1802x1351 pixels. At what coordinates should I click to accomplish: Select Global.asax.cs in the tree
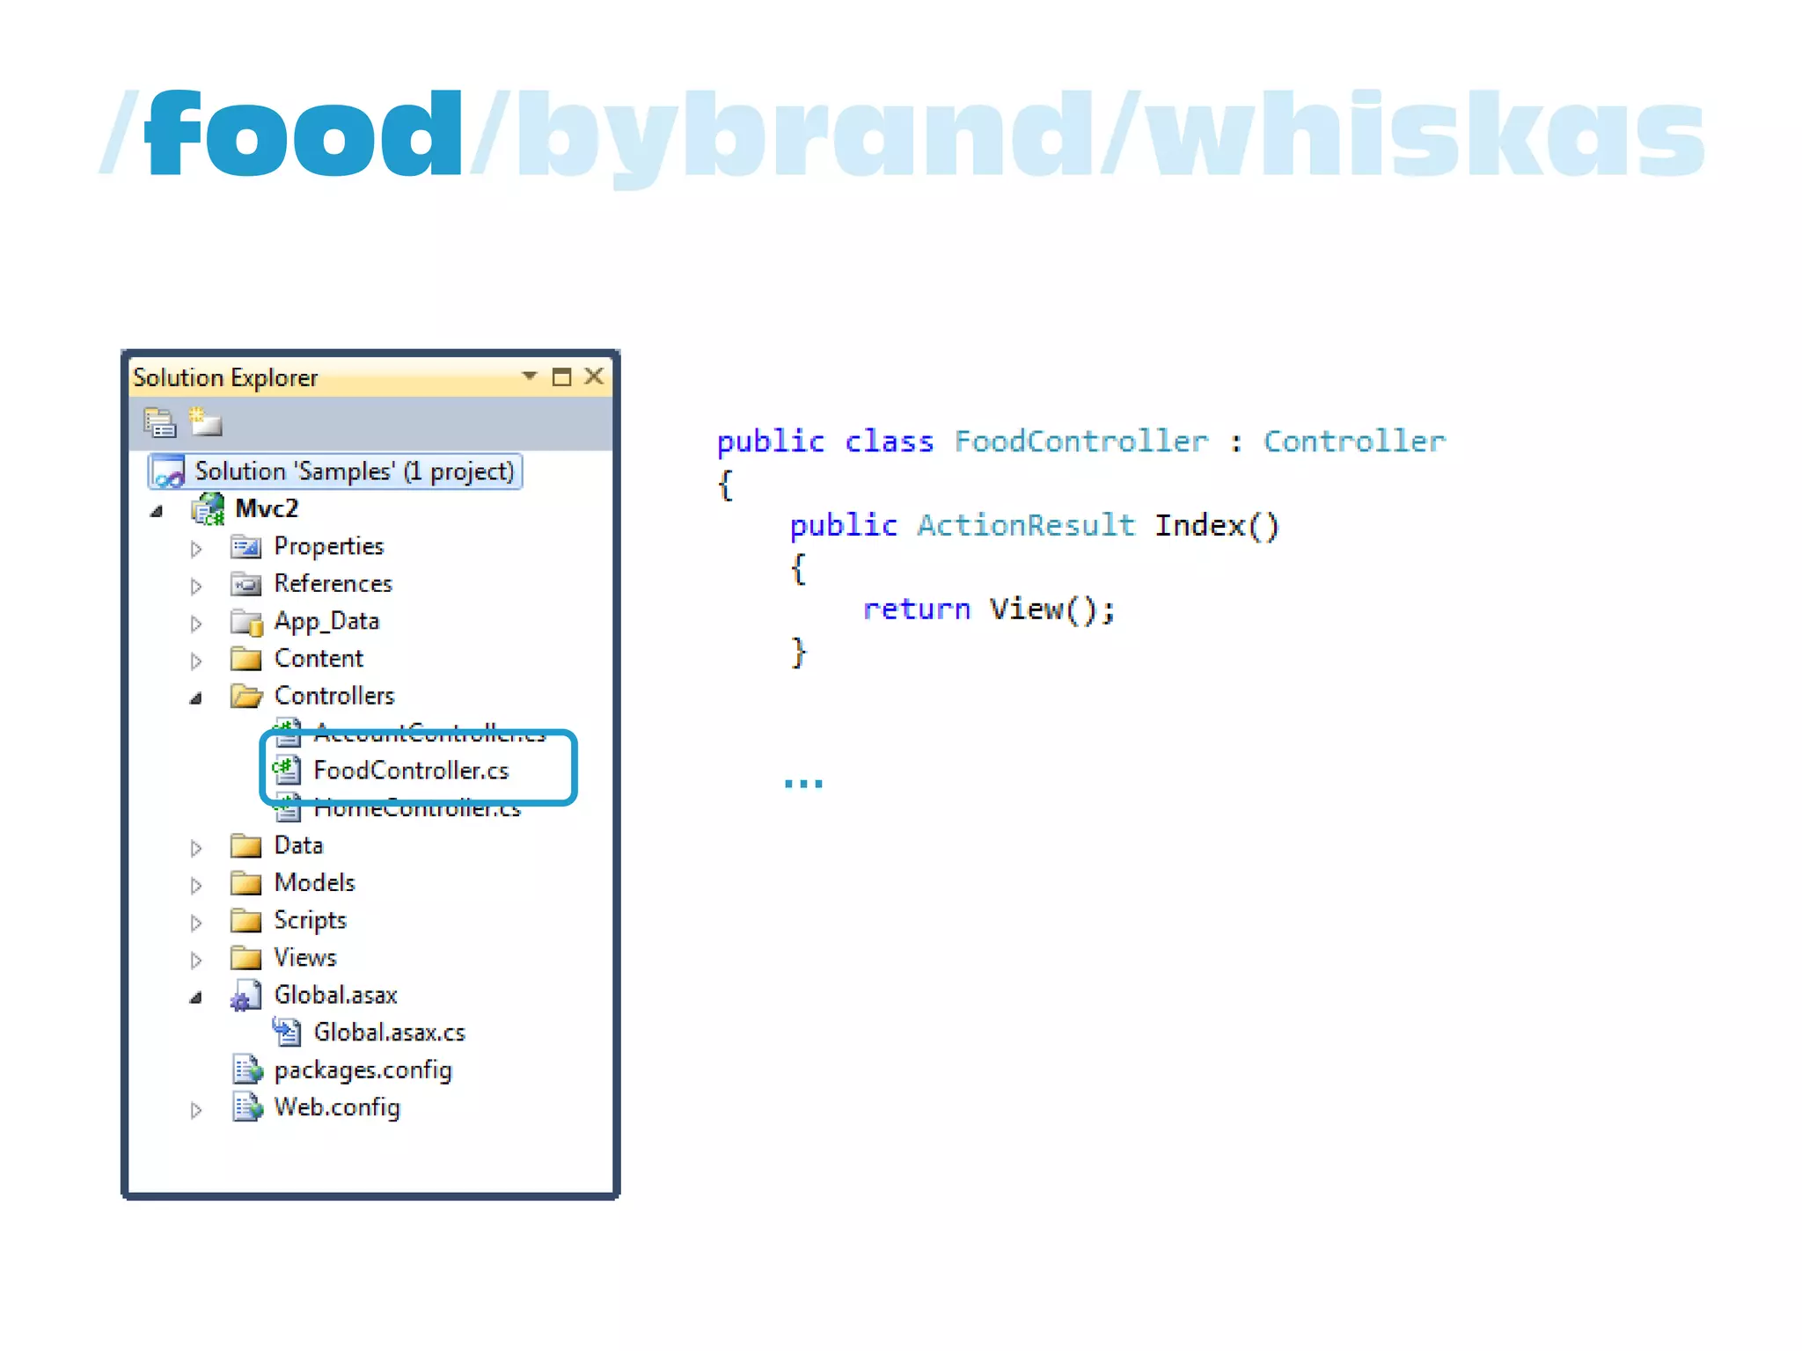tap(389, 1033)
